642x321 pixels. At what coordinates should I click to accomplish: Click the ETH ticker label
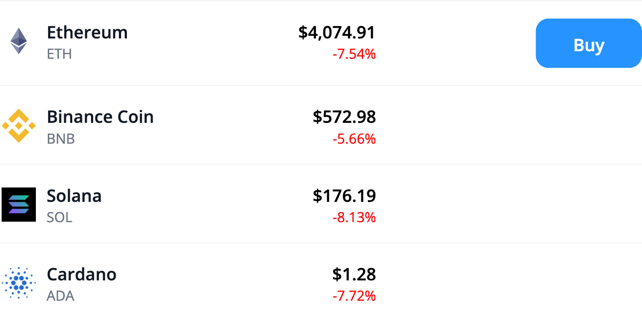(x=59, y=53)
